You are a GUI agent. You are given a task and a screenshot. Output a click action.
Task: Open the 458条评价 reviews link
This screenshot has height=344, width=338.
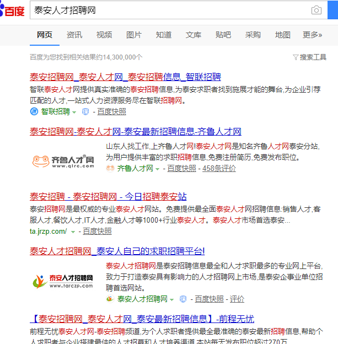coord(219,169)
